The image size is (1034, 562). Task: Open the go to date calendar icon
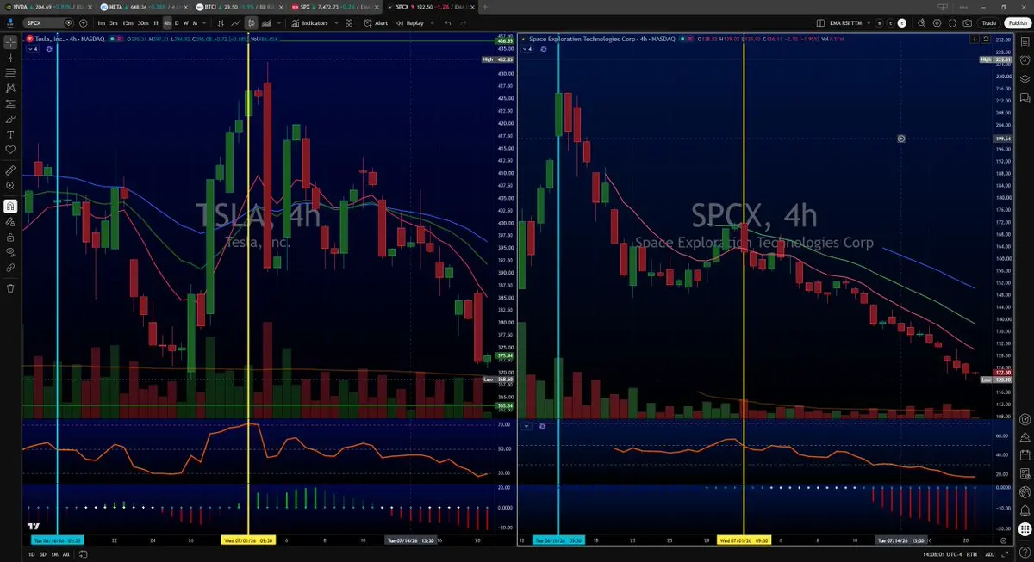pos(83,554)
